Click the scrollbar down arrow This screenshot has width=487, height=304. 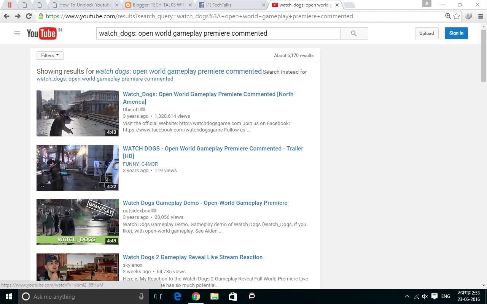(484, 285)
